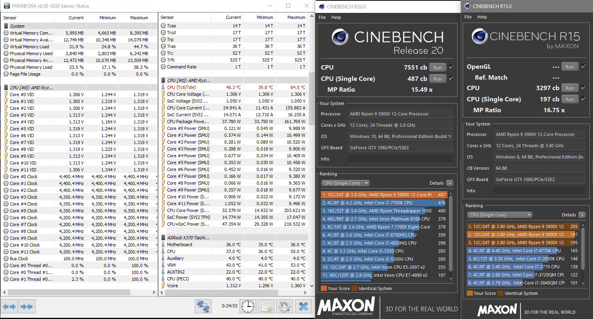Run CPU (Single Core) test in Cinebench R20

pyautogui.click(x=438, y=79)
